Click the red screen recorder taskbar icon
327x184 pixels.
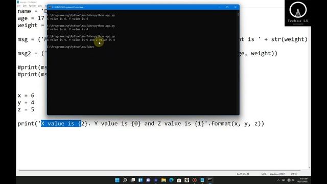point(194,180)
